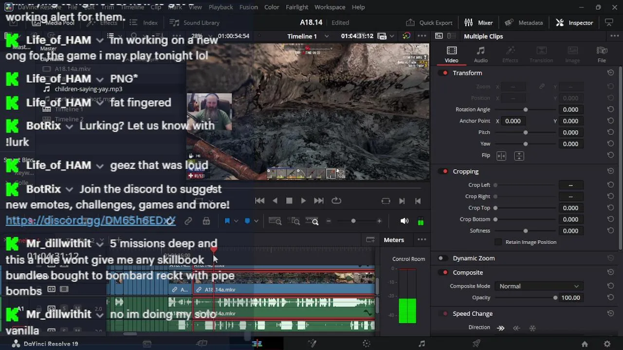This screenshot has height=350, width=623.
Task: Open the viewer options three-dot menu
Action: point(422,36)
